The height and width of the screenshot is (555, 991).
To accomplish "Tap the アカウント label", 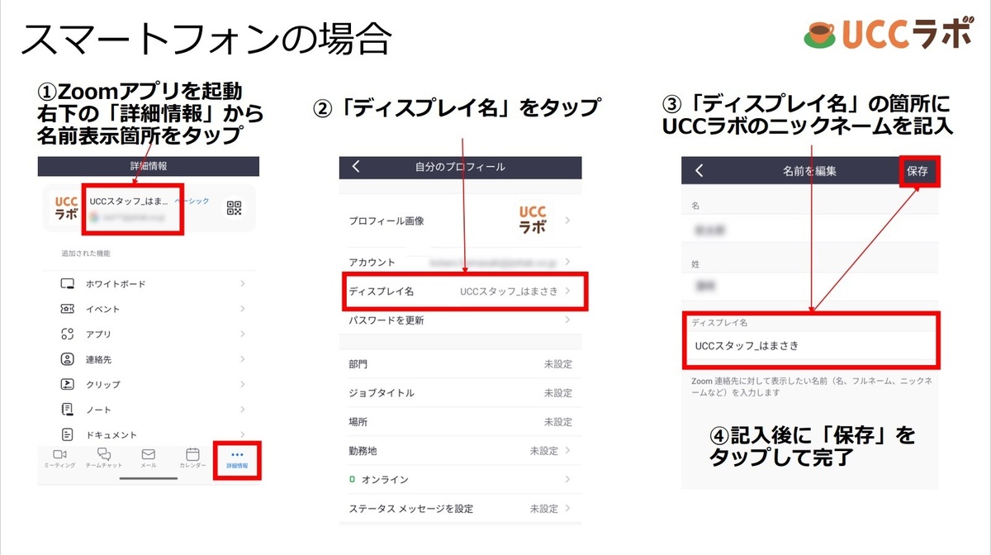I will (x=372, y=262).
